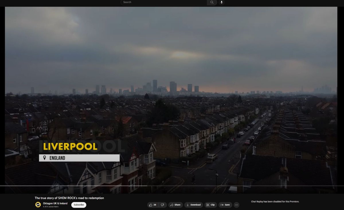Viewport: 344px width, 210px height.
Task: Dislike the video with thumbs down
Action: (x=163, y=205)
